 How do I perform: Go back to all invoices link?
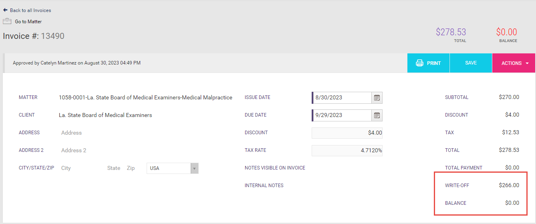coord(30,10)
